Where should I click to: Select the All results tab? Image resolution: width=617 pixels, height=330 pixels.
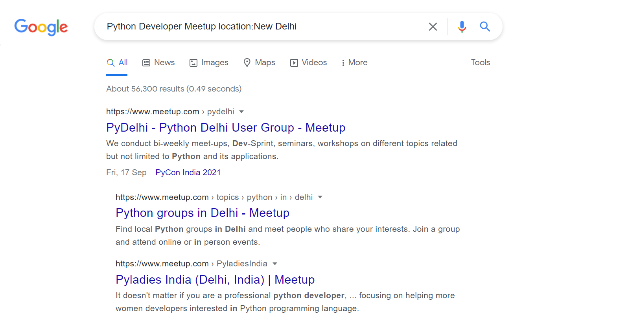pos(117,62)
